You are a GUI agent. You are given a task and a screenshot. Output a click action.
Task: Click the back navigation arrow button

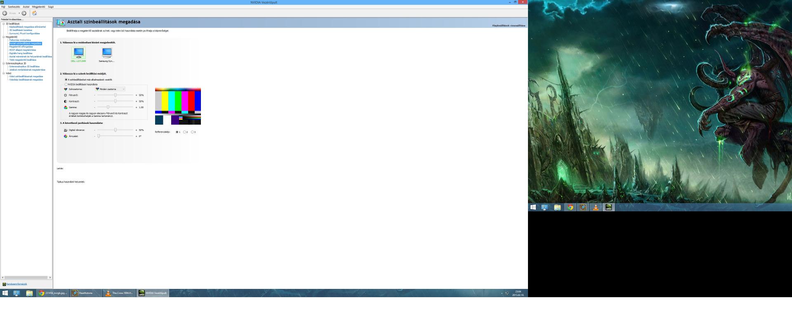[5, 13]
